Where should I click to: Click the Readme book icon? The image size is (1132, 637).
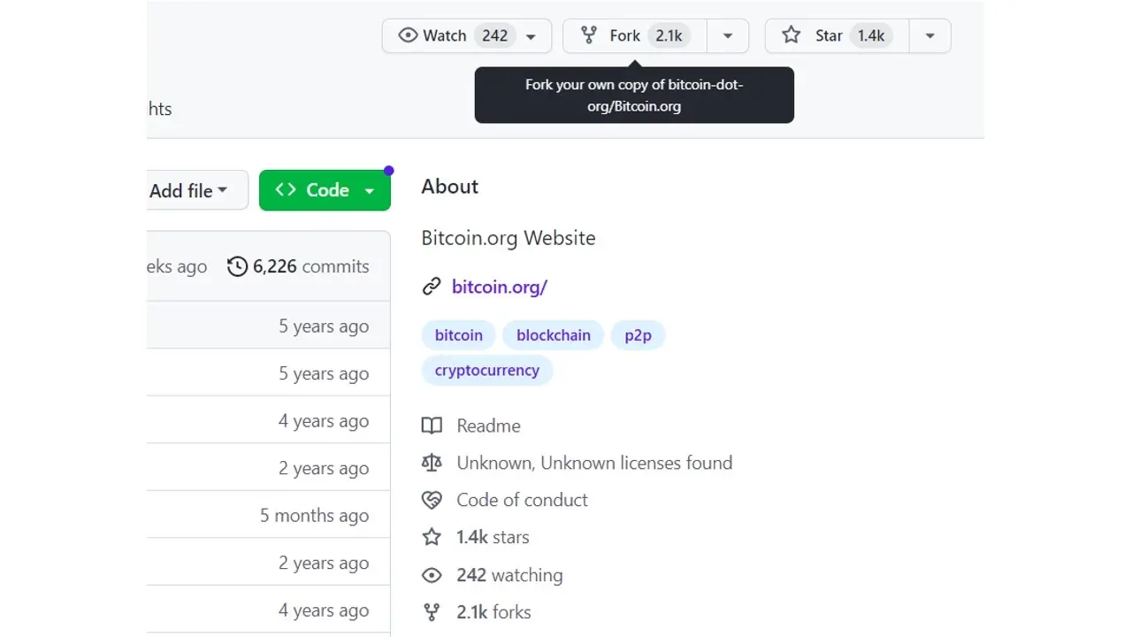tap(432, 426)
